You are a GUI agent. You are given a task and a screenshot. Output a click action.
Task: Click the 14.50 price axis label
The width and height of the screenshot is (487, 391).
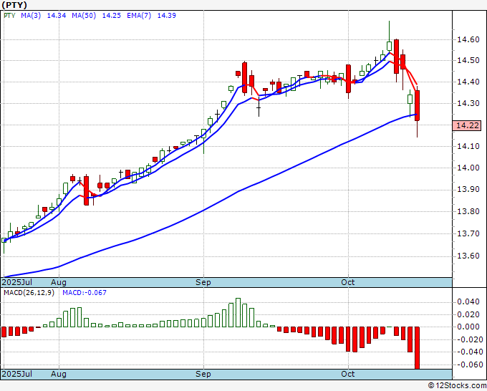point(468,60)
